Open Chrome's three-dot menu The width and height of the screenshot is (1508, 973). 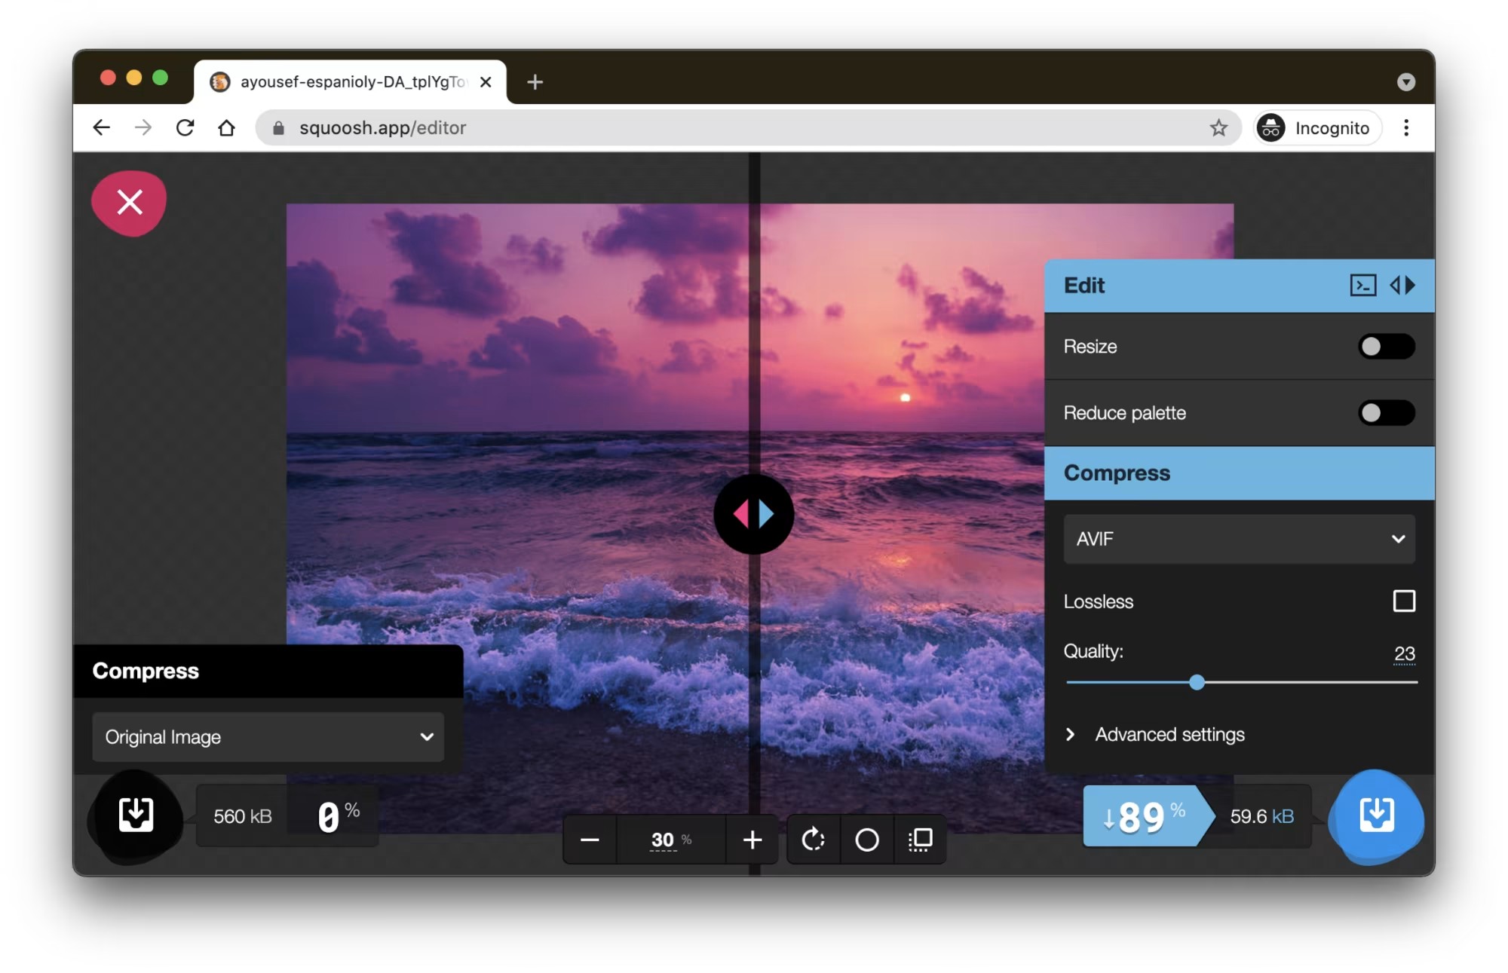coord(1406,128)
